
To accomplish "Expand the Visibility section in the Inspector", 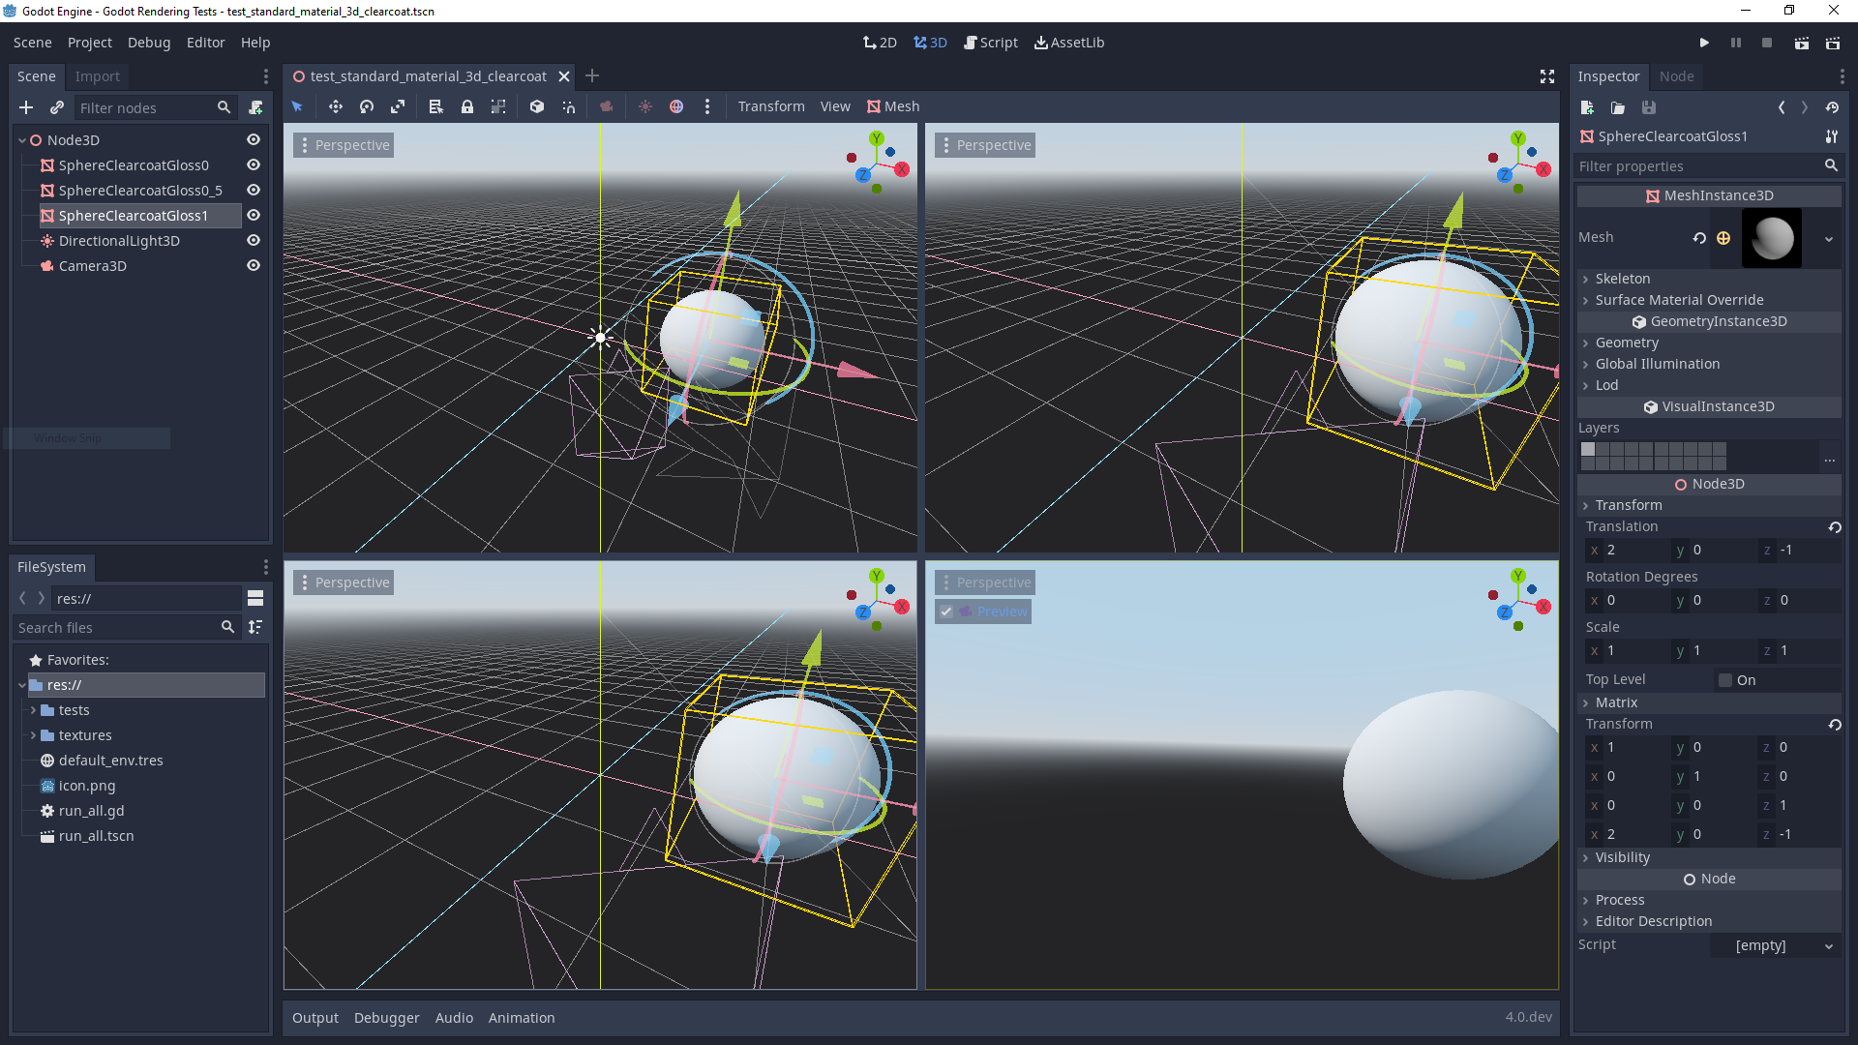I will pyautogui.click(x=1621, y=857).
